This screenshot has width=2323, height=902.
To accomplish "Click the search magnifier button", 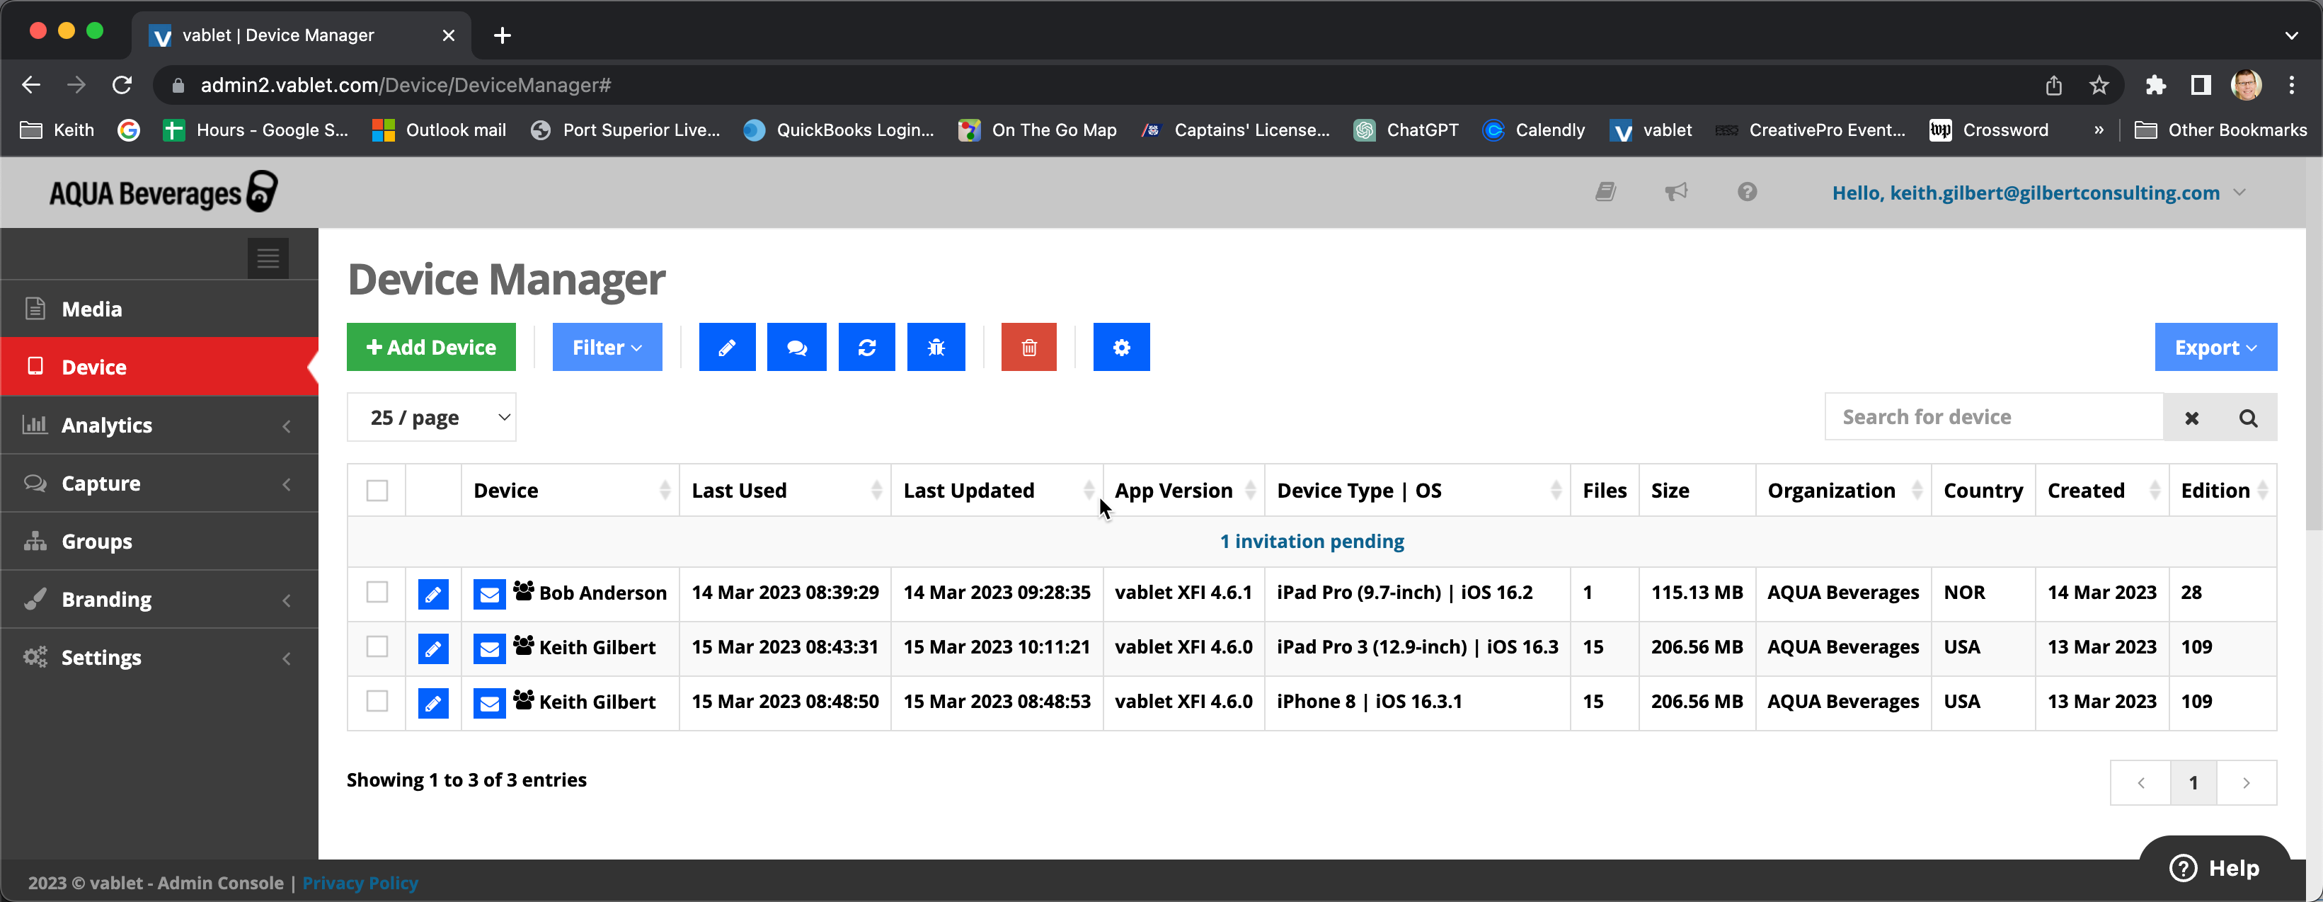I will point(2248,418).
